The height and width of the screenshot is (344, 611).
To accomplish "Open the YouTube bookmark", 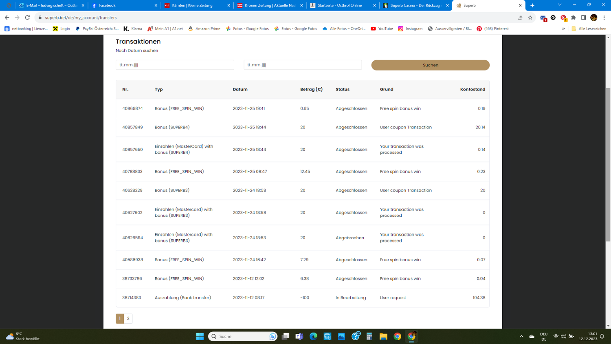I will pyautogui.click(x=382, y=29).
